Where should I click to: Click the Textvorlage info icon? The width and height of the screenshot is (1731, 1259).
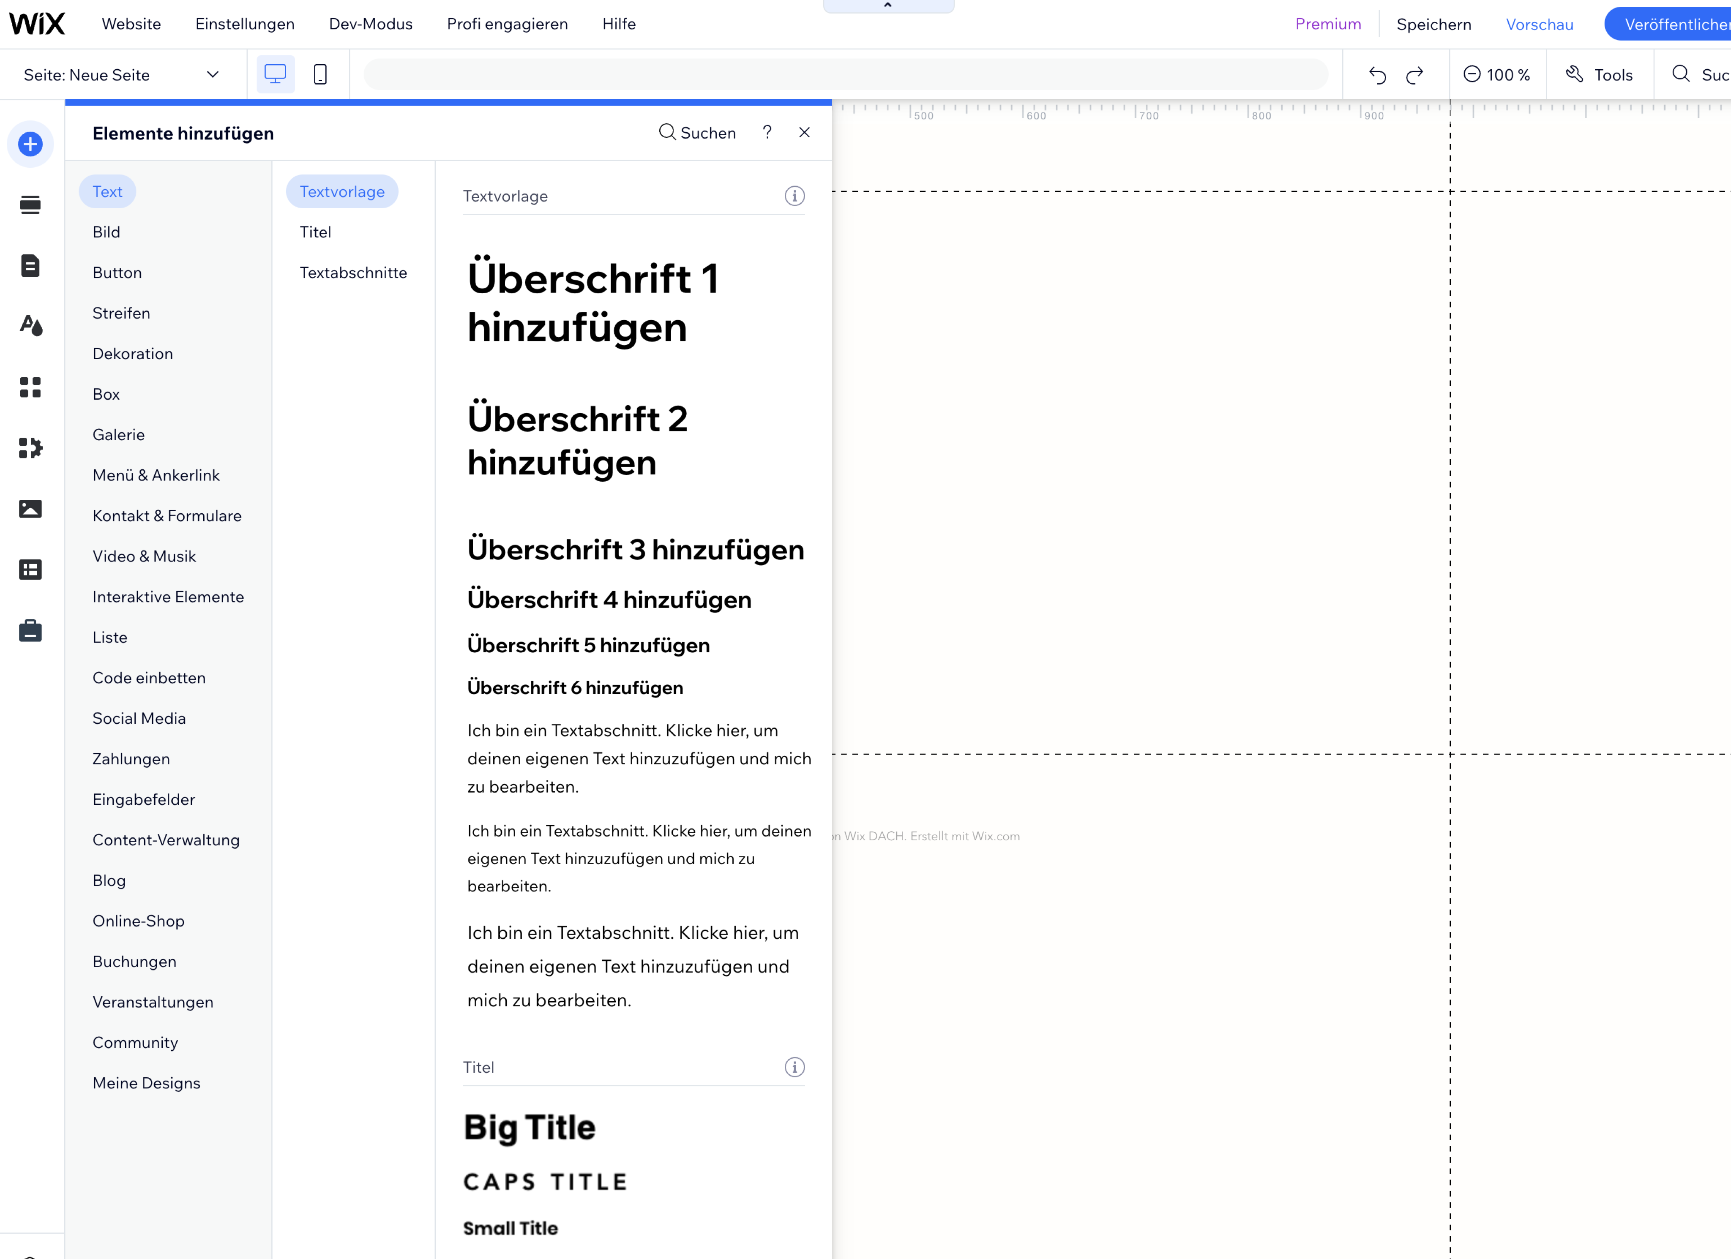point(795,196)
